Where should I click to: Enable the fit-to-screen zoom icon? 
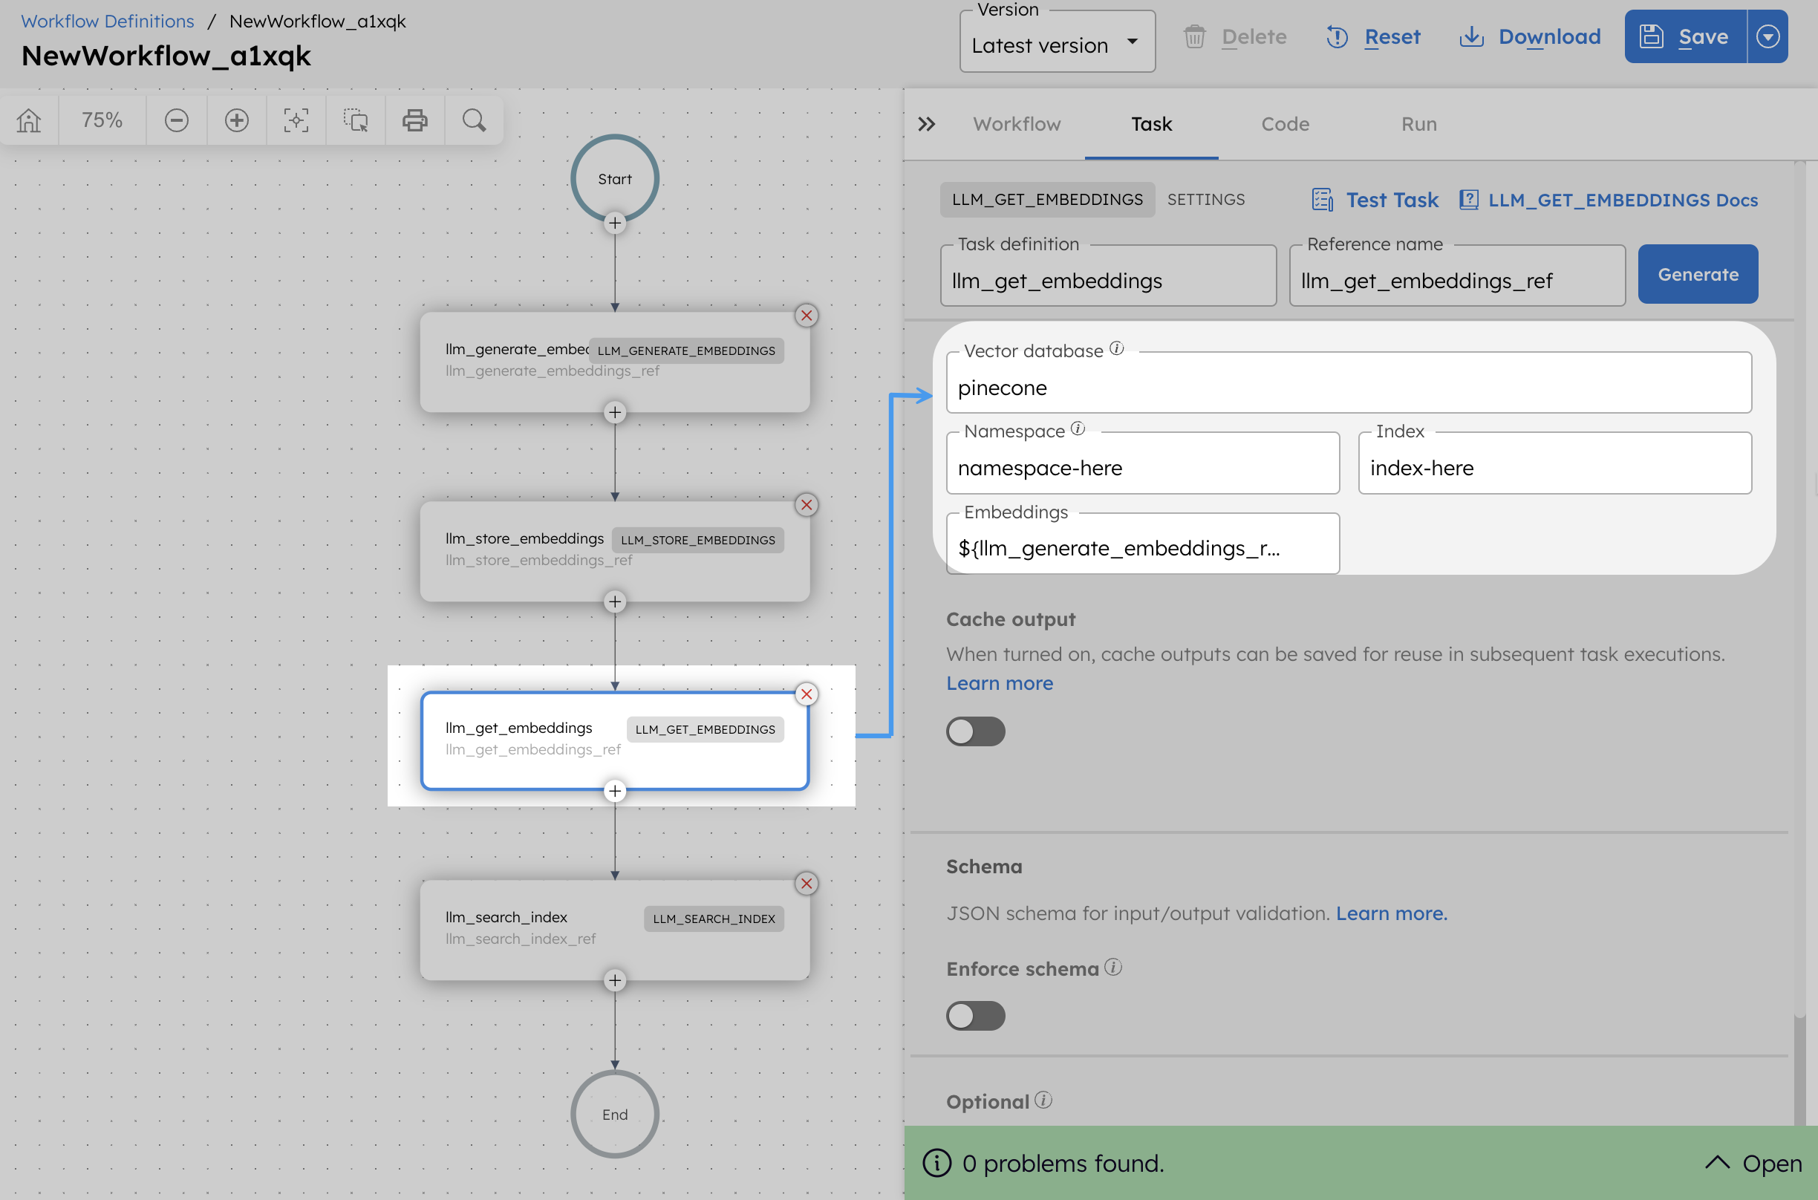click(296, 120)
